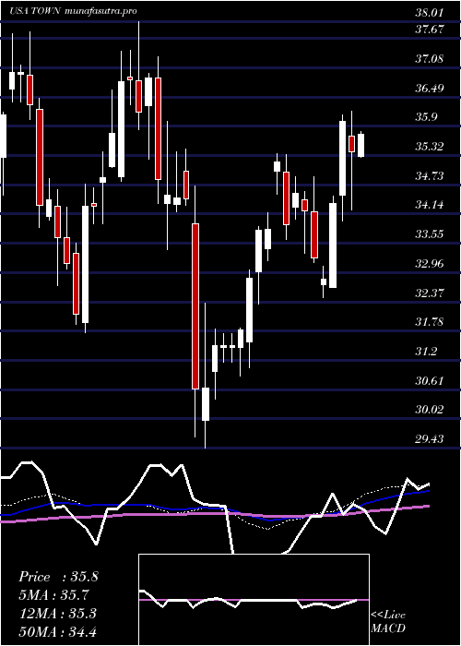Click the 35.32 price axis label

(x=430, y=147)
